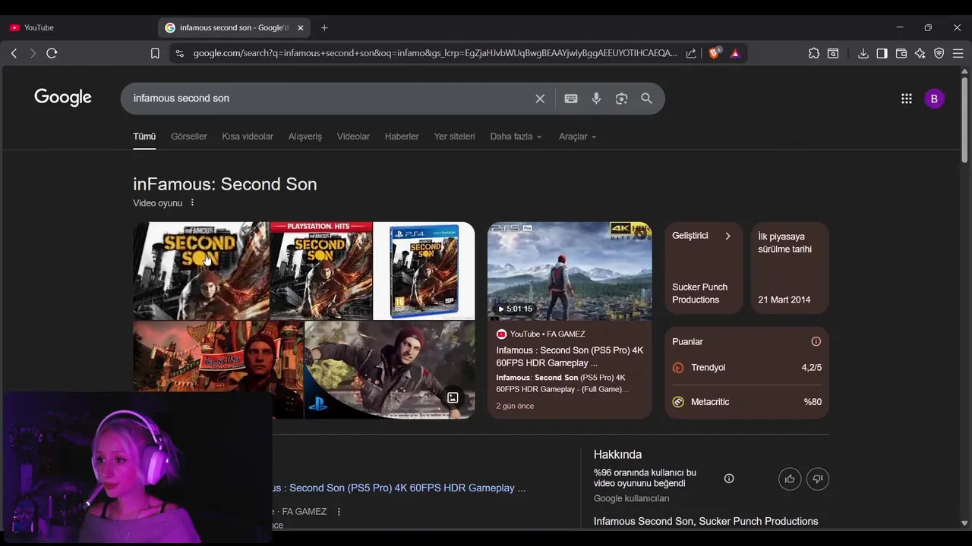The image size is (972, 546).
Task: Open Metacritic rating row
Action: (x=746, y=402)
